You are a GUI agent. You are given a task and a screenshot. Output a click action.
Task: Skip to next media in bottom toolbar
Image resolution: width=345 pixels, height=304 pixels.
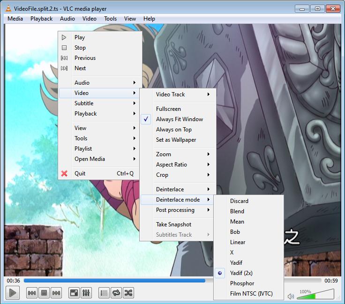click(x=56, y=293)
